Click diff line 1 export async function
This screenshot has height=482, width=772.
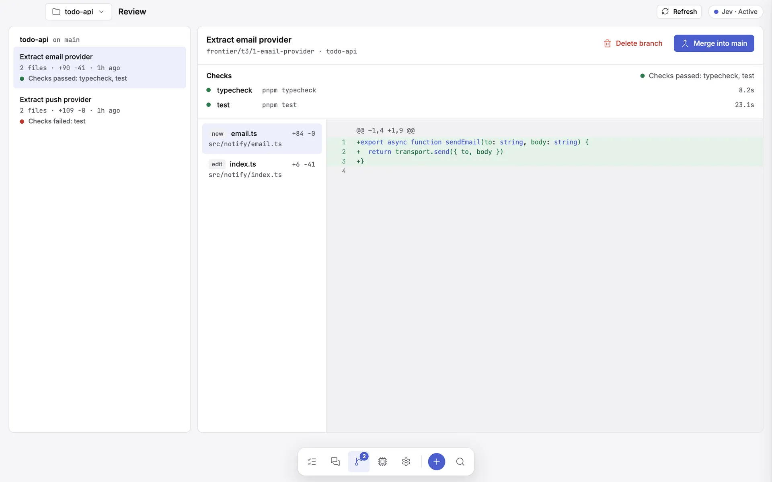[544, 142]
